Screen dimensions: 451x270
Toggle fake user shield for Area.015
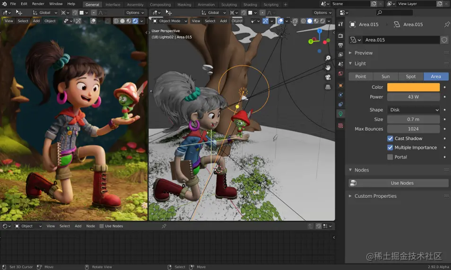coord(444,40)
